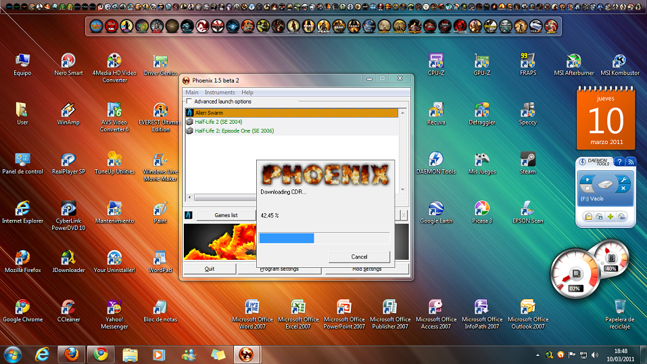Open the Games list button

tap(226, 215)
